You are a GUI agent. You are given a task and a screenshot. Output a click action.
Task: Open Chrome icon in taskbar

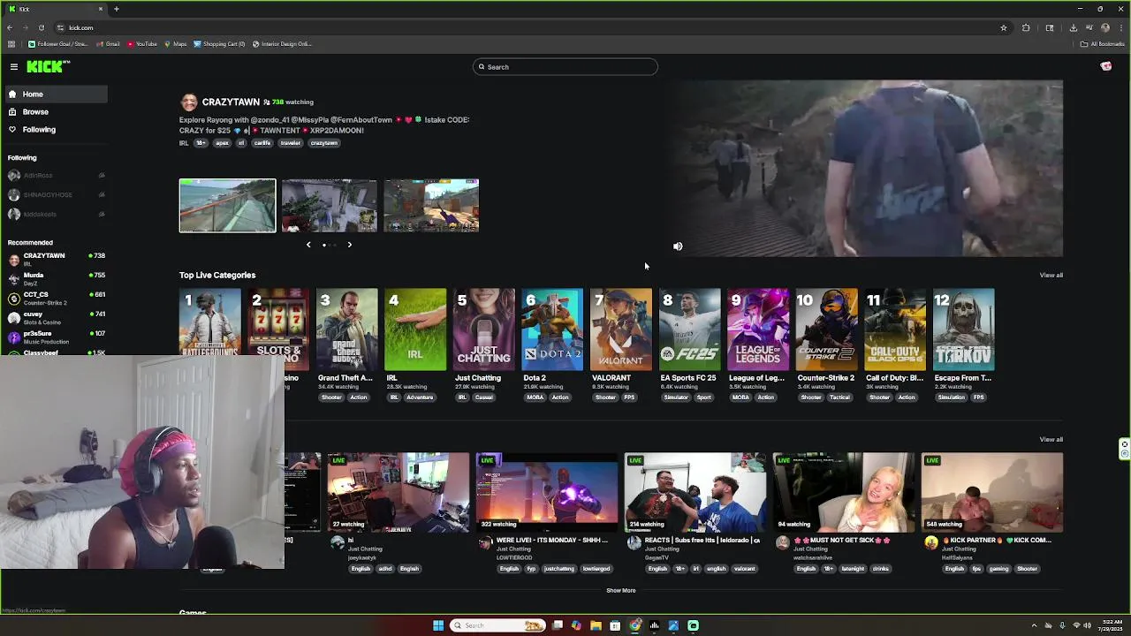[634, 625]
